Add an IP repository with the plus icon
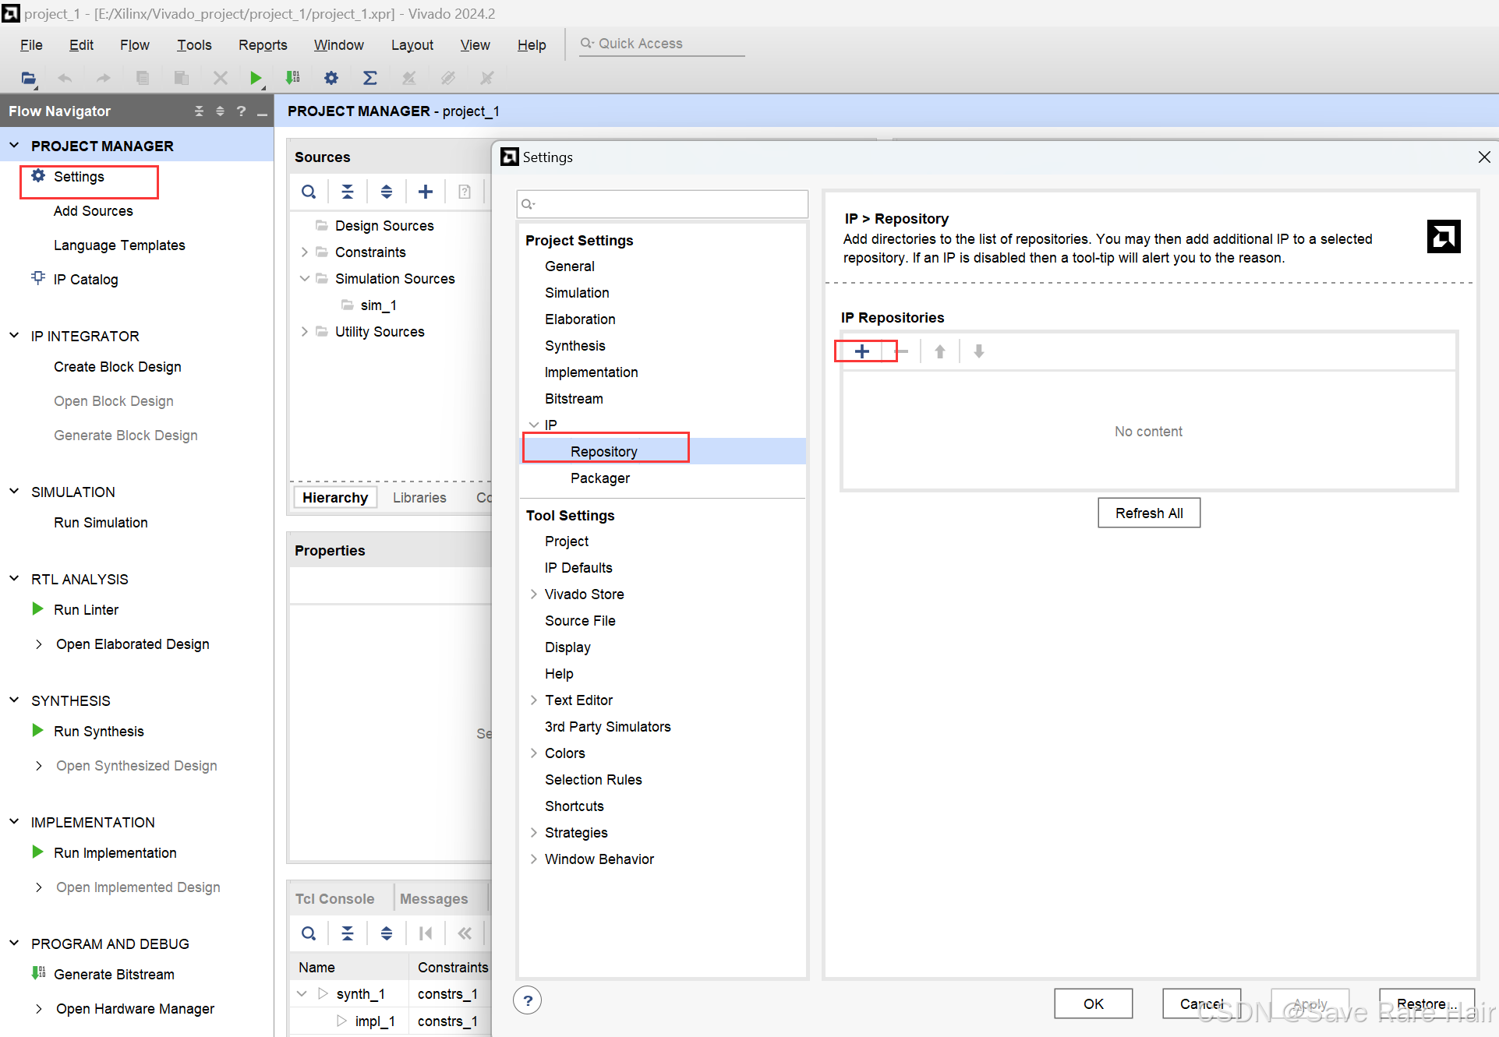This screenshot has height=1037, width=1499. click(x=861, y=351)
